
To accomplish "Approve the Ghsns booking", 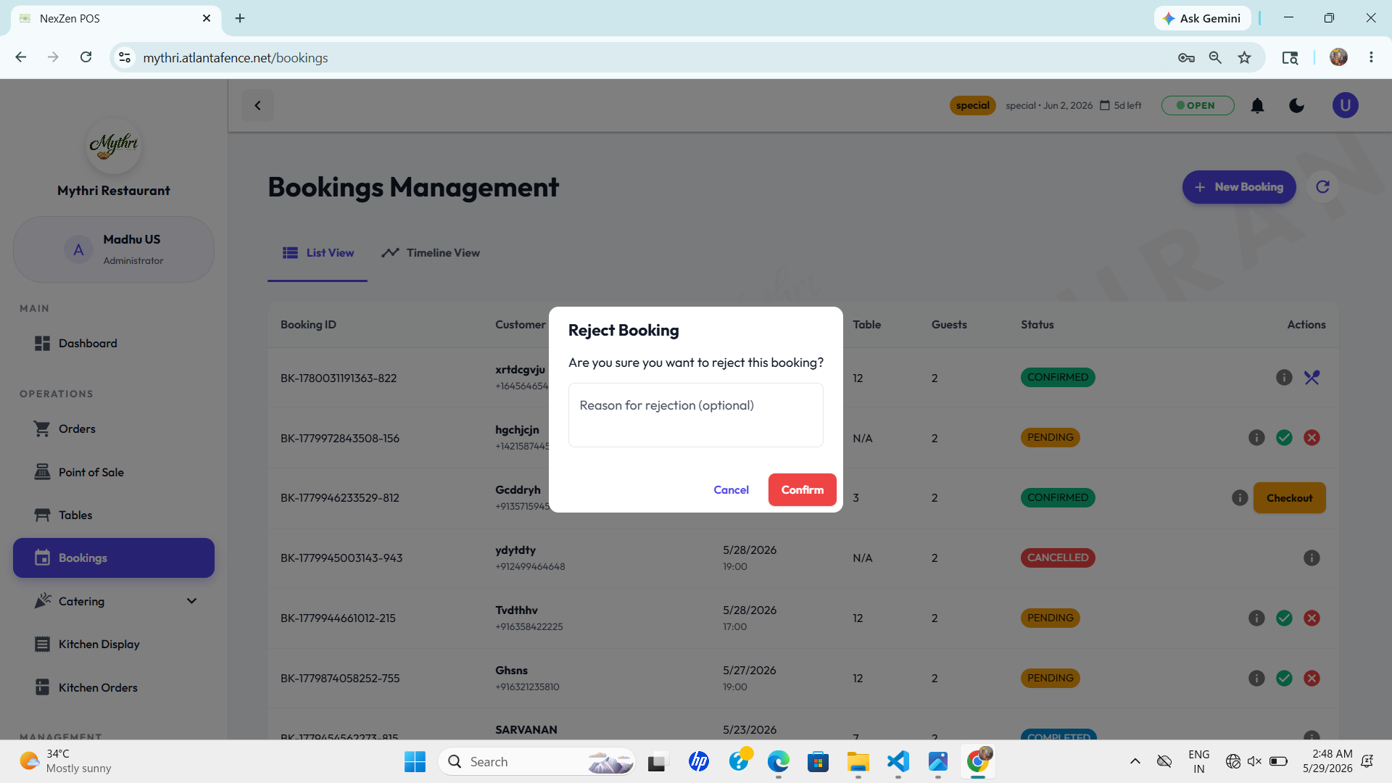I will (x=1284, y=679).
